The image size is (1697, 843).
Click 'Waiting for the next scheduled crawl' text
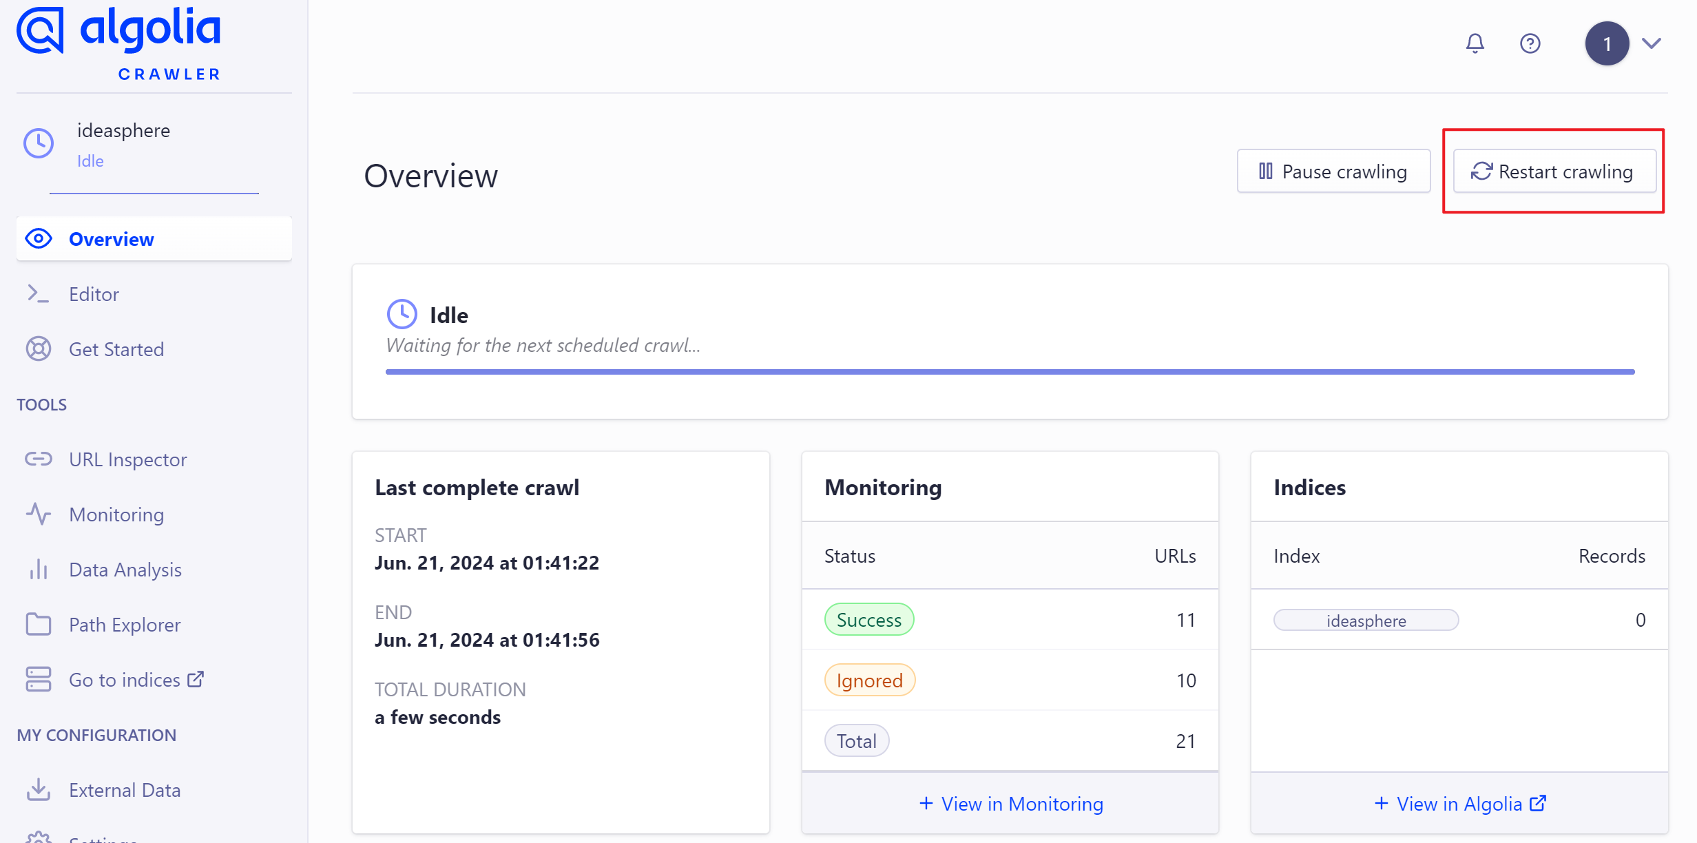[x=543, y=345]
